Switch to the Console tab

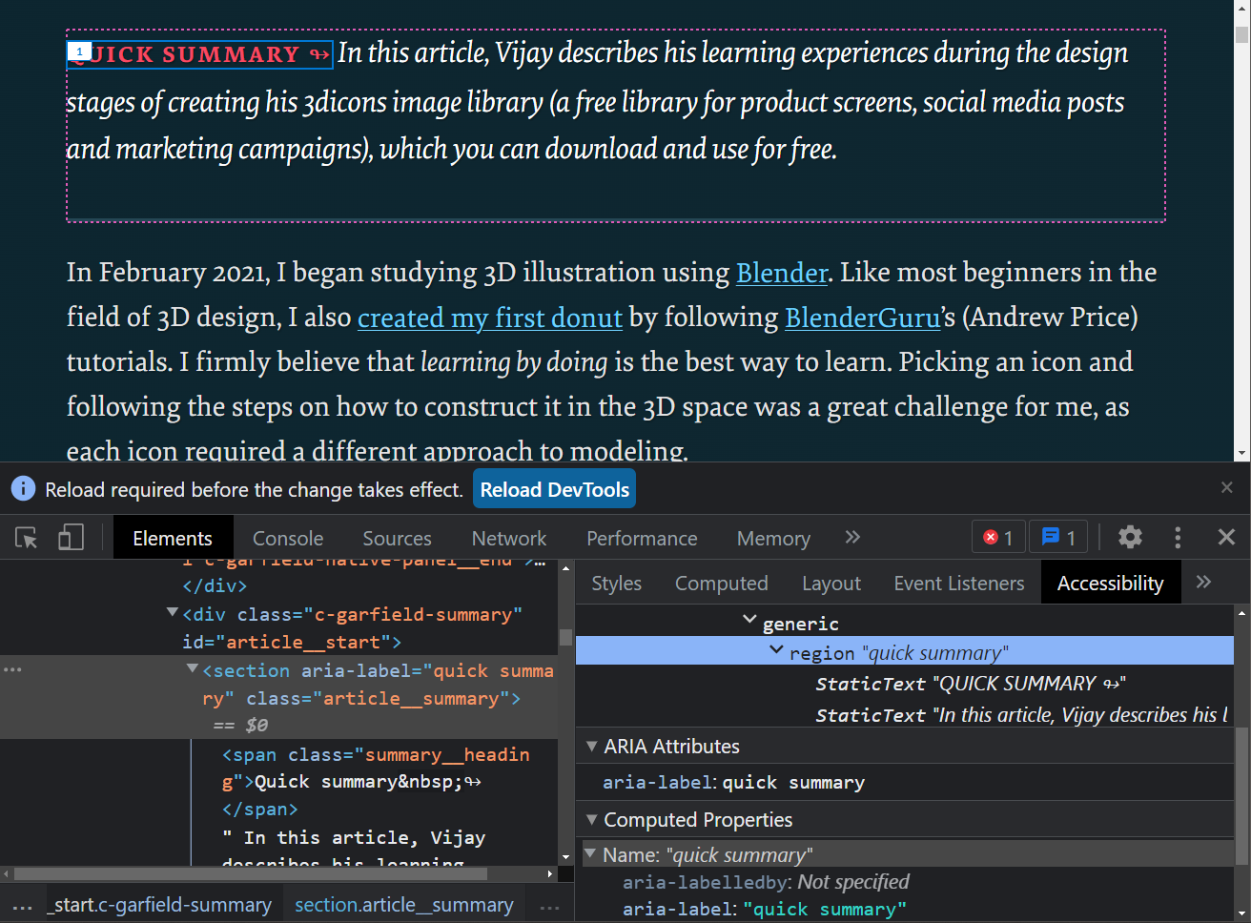click(x=288, y=538)
